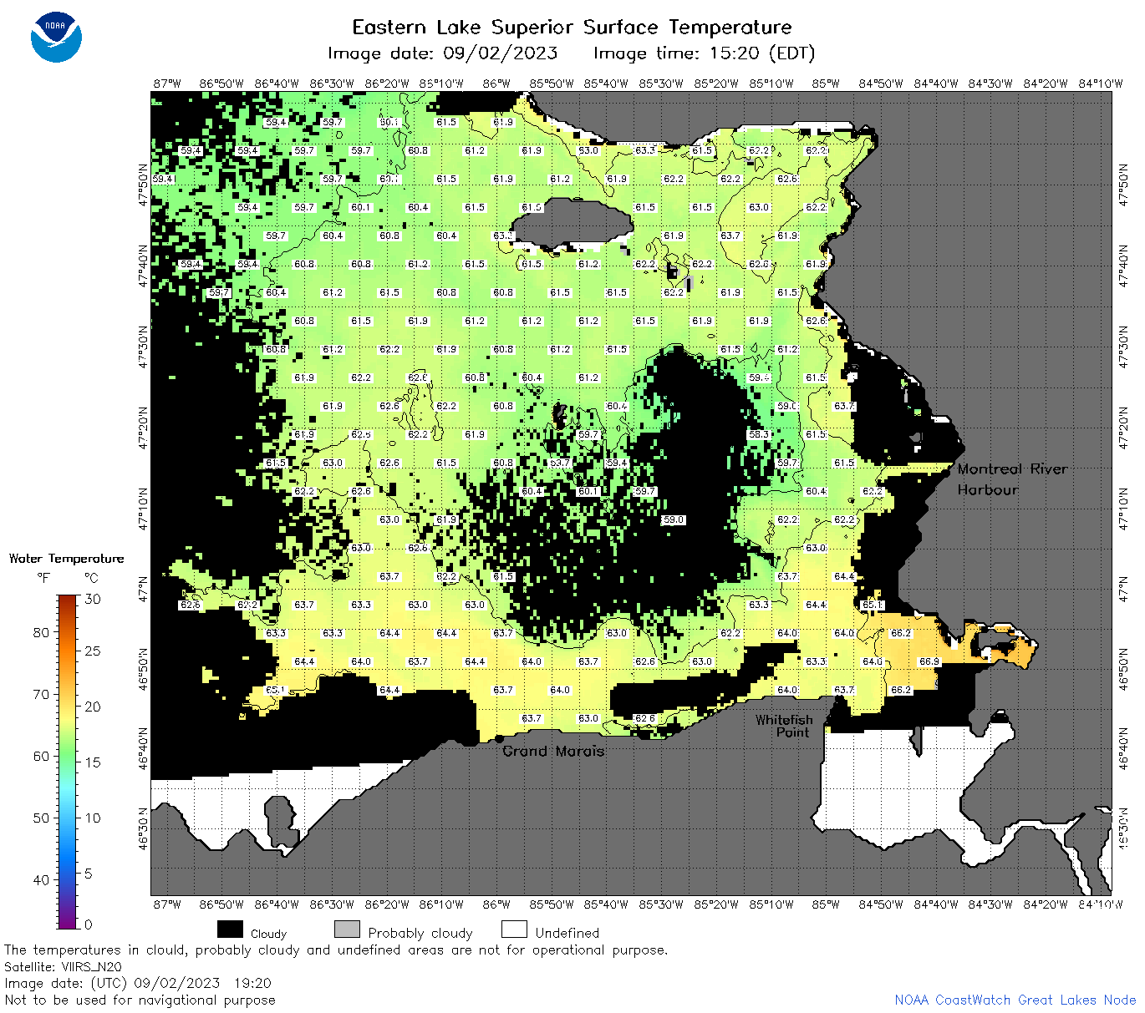This screenshot has width=1145, height=1013.
Task: Open the NOAA CoastWatch Great Lakes Node link
Action: (1015, 1000)
